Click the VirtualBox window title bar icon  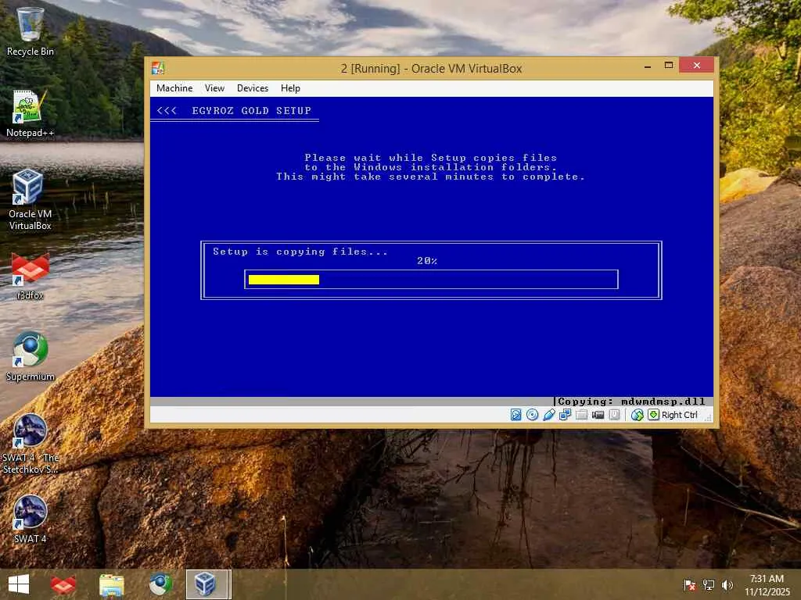158,68
